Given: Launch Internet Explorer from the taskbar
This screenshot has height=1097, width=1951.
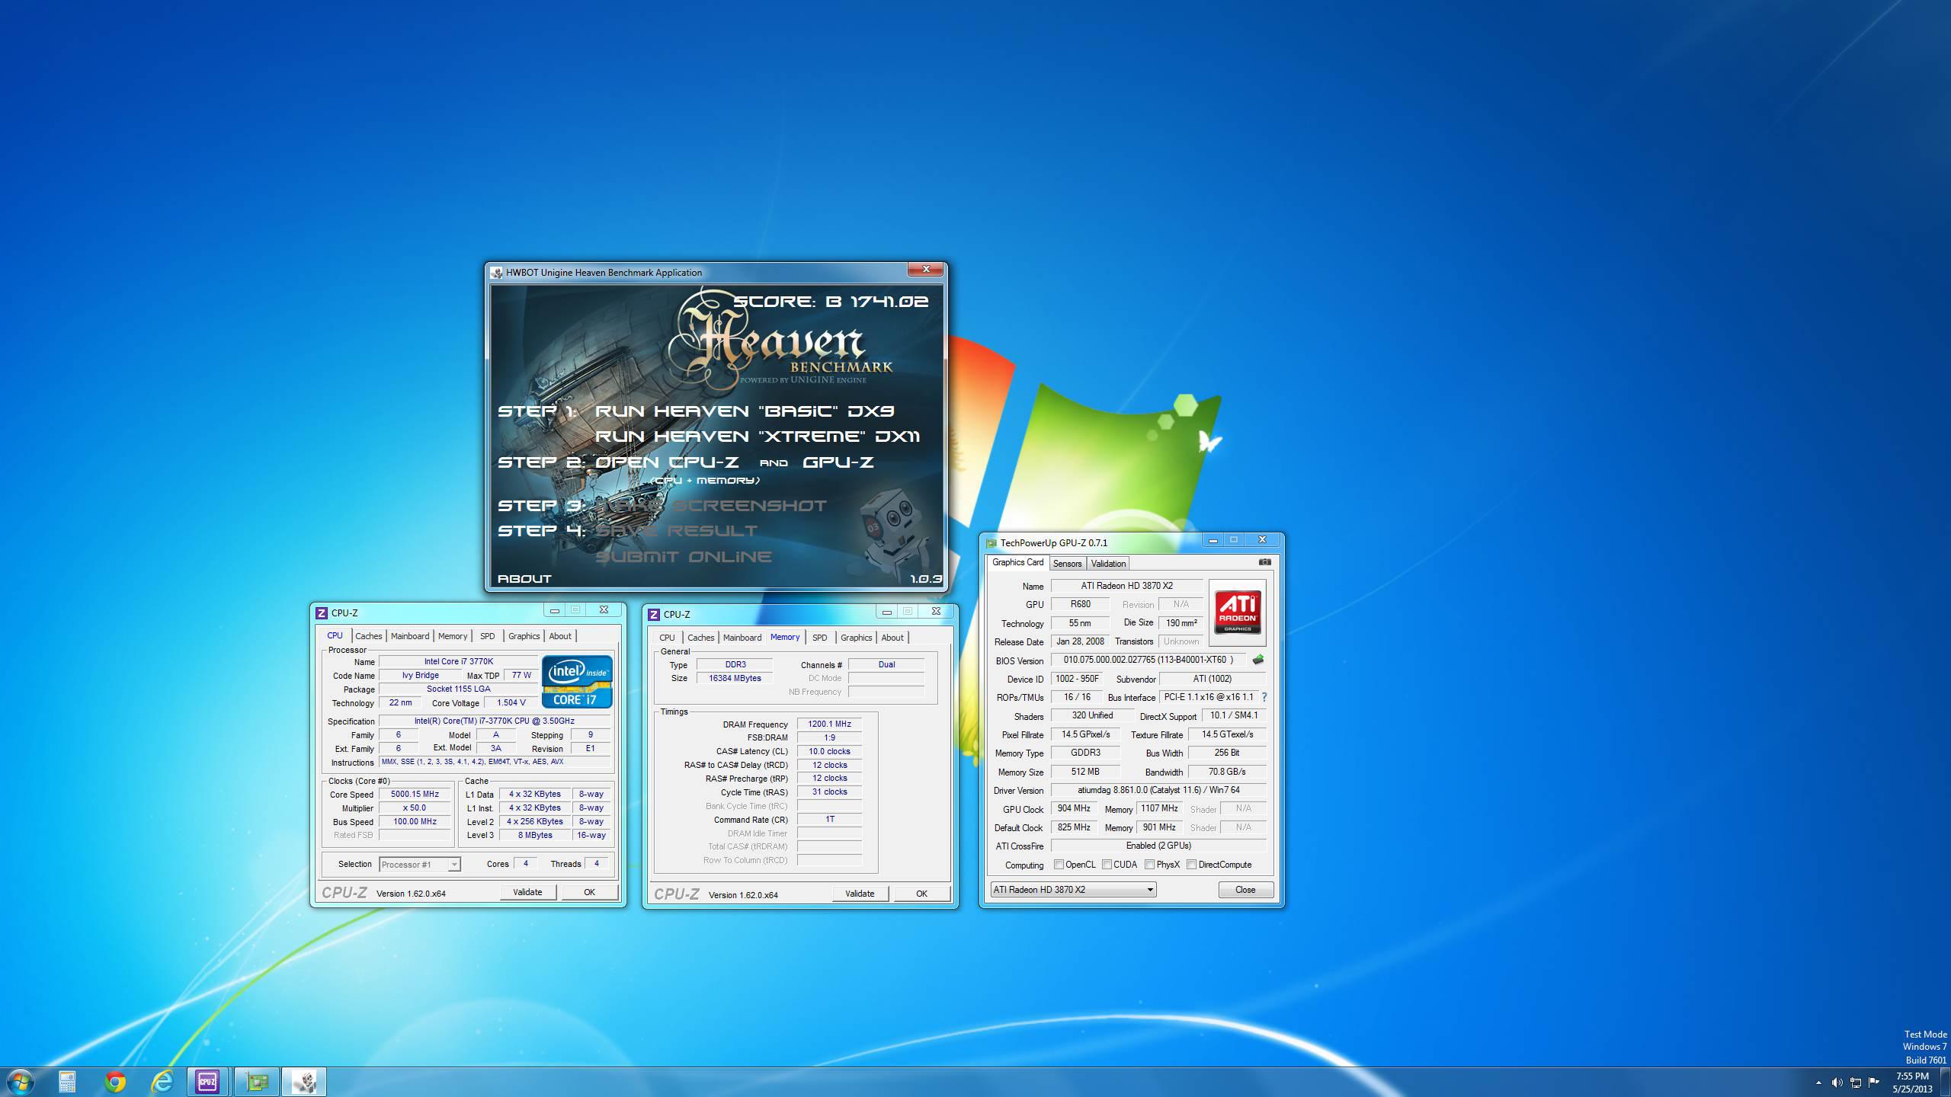Looking at the screenshot, I should point(162,1082).
